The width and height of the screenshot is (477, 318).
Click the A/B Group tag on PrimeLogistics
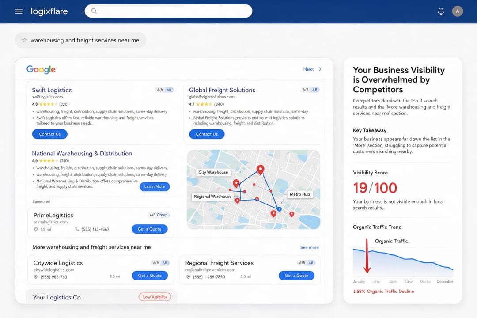(158, 215)
